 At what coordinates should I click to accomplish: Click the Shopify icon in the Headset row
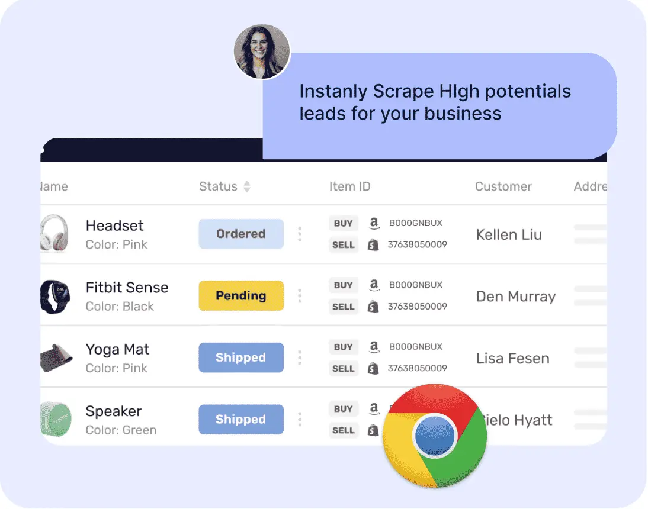coord(373,245)
